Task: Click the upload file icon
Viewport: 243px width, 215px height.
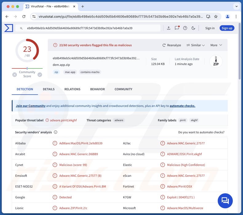Action: [169, 28]
